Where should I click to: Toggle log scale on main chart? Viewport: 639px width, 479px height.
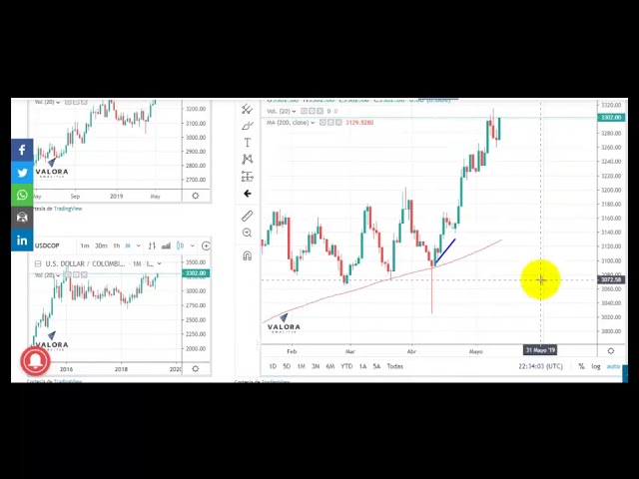pyautogui.click(x=596, y=366)
